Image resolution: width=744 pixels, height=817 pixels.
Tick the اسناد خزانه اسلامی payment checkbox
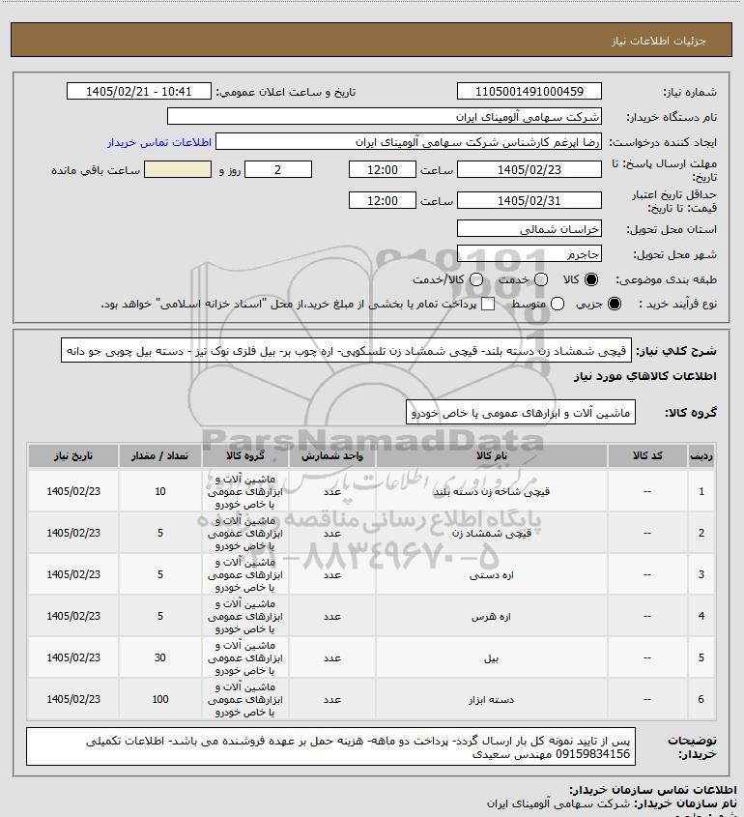[x=488, y=304]
